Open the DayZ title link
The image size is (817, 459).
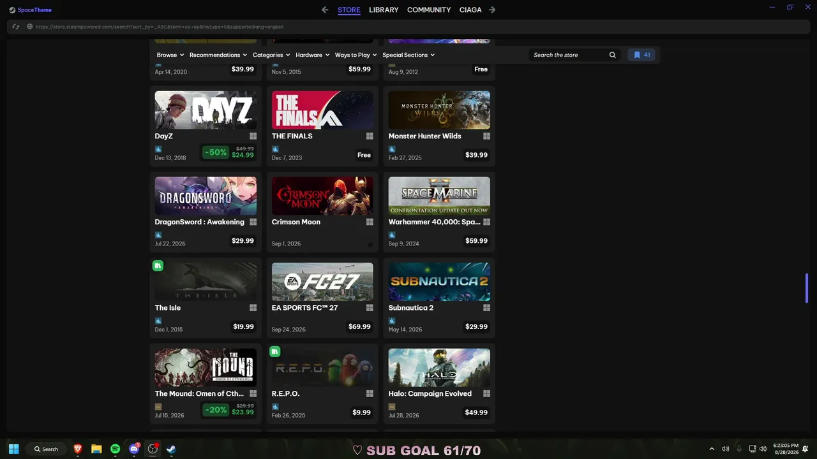[164, 136]
